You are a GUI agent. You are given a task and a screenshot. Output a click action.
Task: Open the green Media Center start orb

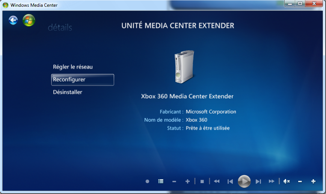click(x=29, y=20)
